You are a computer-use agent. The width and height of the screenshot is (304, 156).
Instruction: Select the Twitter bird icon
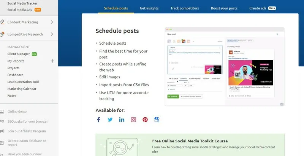coord(110,120)
